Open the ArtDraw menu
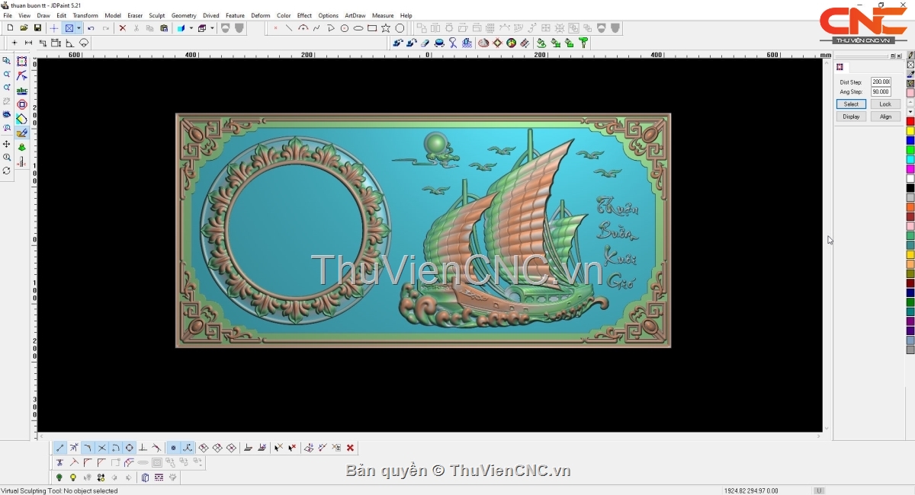Viewport: 915px width, 495px height. coord(355,15)
